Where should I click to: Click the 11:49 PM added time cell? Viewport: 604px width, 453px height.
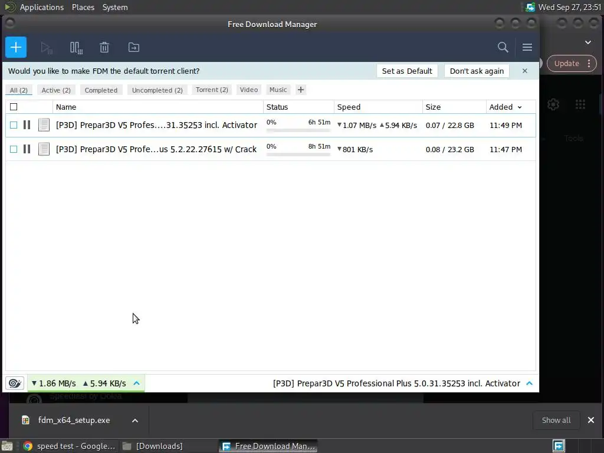(505, 125)
